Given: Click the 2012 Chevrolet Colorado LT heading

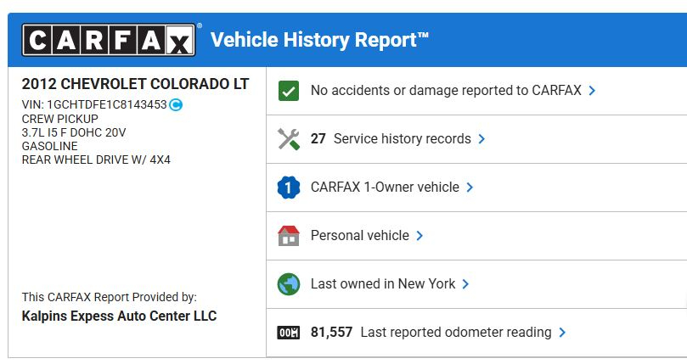Looking at the screenshot, I should (135, 84).
